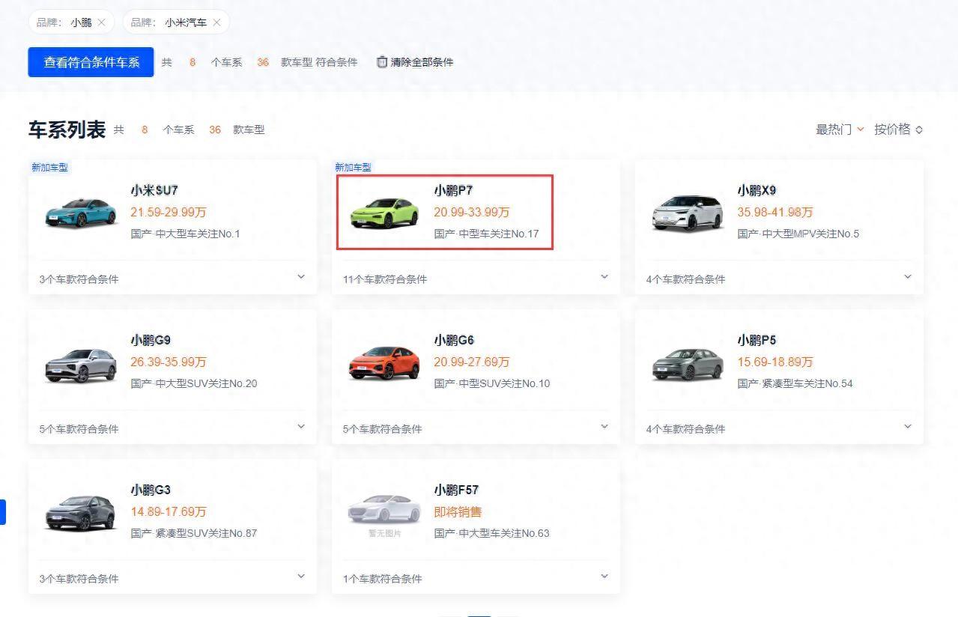Viewport: 958px width, 617px height.
Task: Click the blue side tab at left edge
Action: 3,512
